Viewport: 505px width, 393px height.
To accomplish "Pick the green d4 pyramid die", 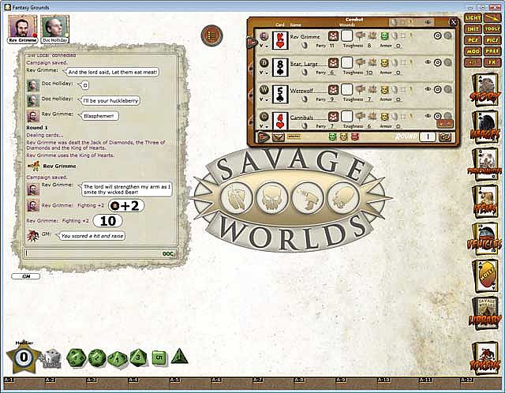I will (x=180, y=357).
